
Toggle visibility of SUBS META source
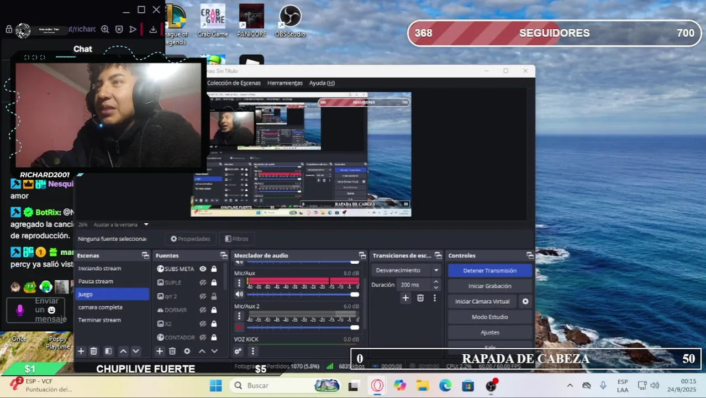coord(203,269)
